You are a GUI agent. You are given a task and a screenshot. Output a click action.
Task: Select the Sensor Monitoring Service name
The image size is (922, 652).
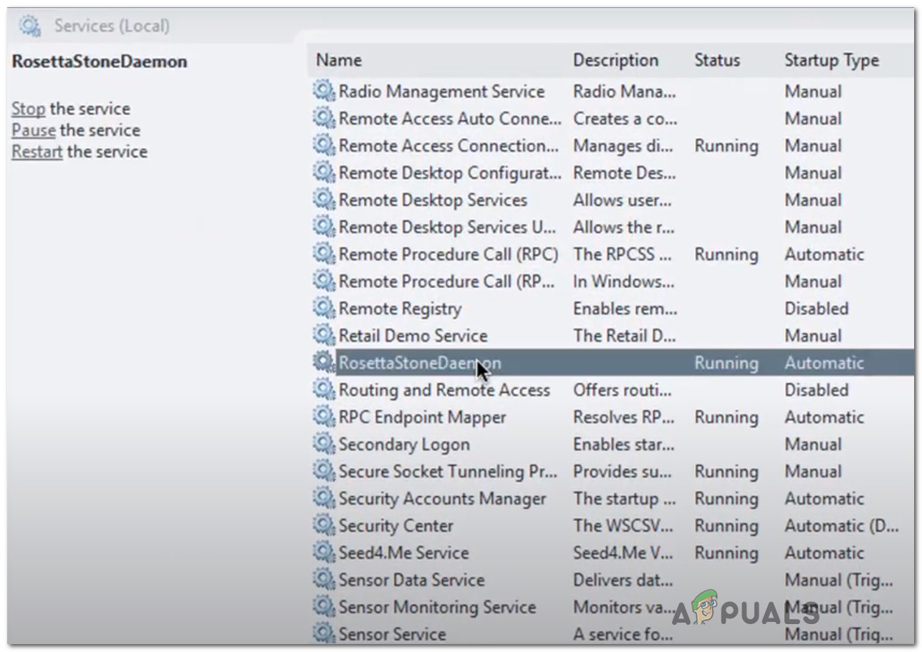coord(437,608)
